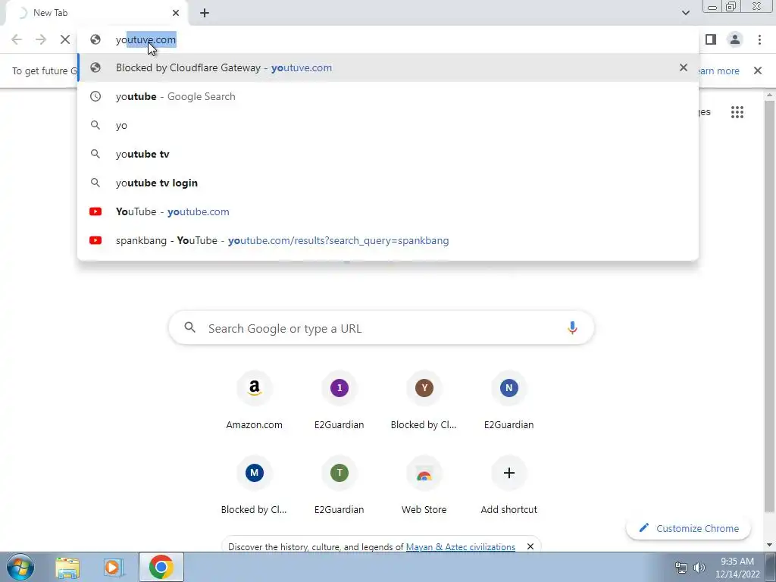Open the Windows Start menu

pos(20,567)
